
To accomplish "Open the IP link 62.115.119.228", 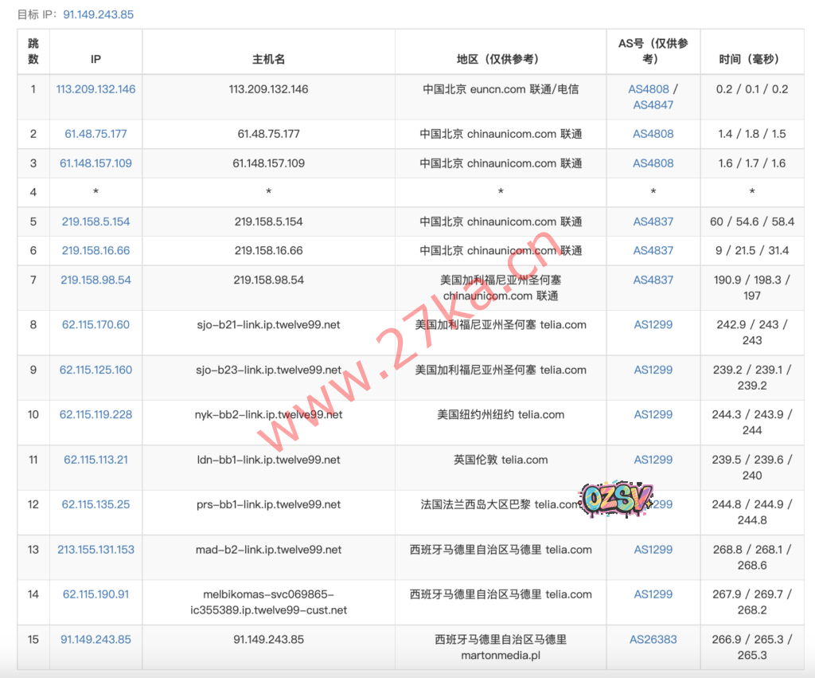I will tap(96, 414).
